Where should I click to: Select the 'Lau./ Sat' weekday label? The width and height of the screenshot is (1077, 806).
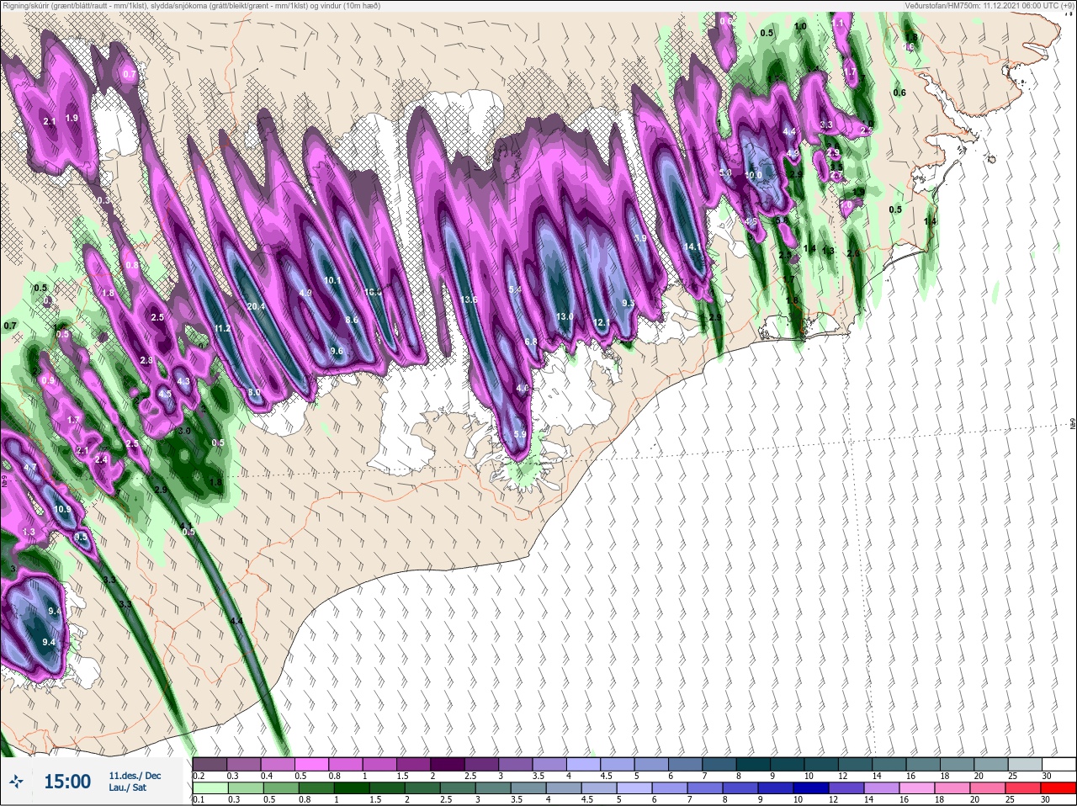click(x=127, y=787)
